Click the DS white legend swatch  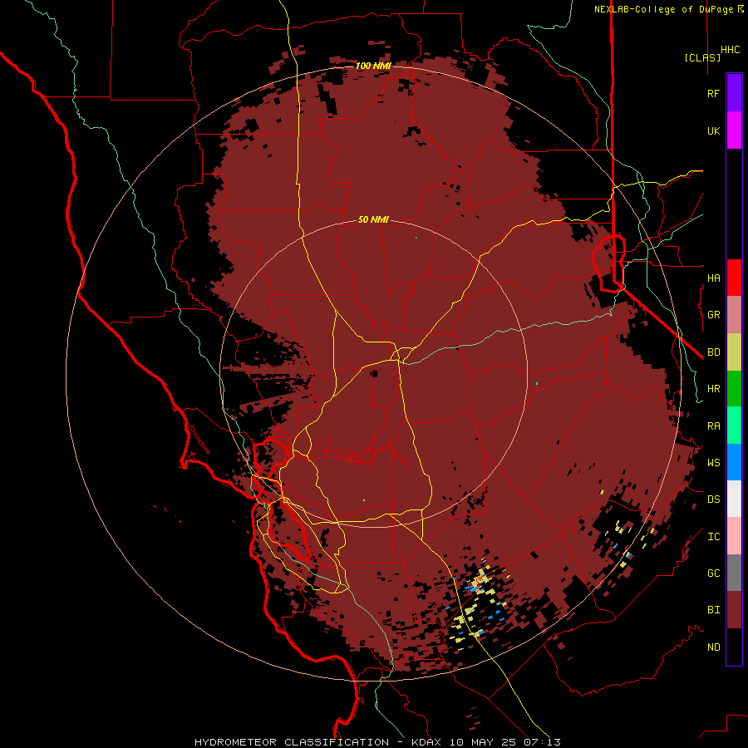(734, 499)
